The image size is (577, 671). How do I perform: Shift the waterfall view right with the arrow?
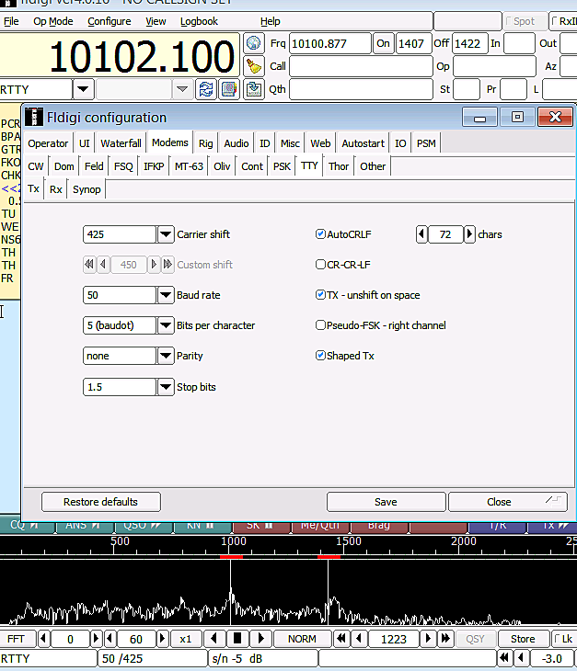tap(260, 639)
